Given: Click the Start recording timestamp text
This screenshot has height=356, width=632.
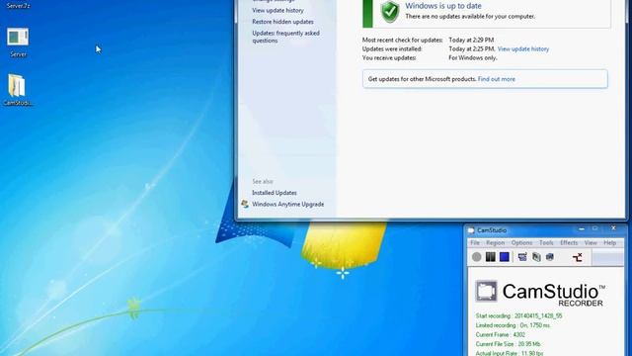Looking at the screenshot, I should [518, 316].
